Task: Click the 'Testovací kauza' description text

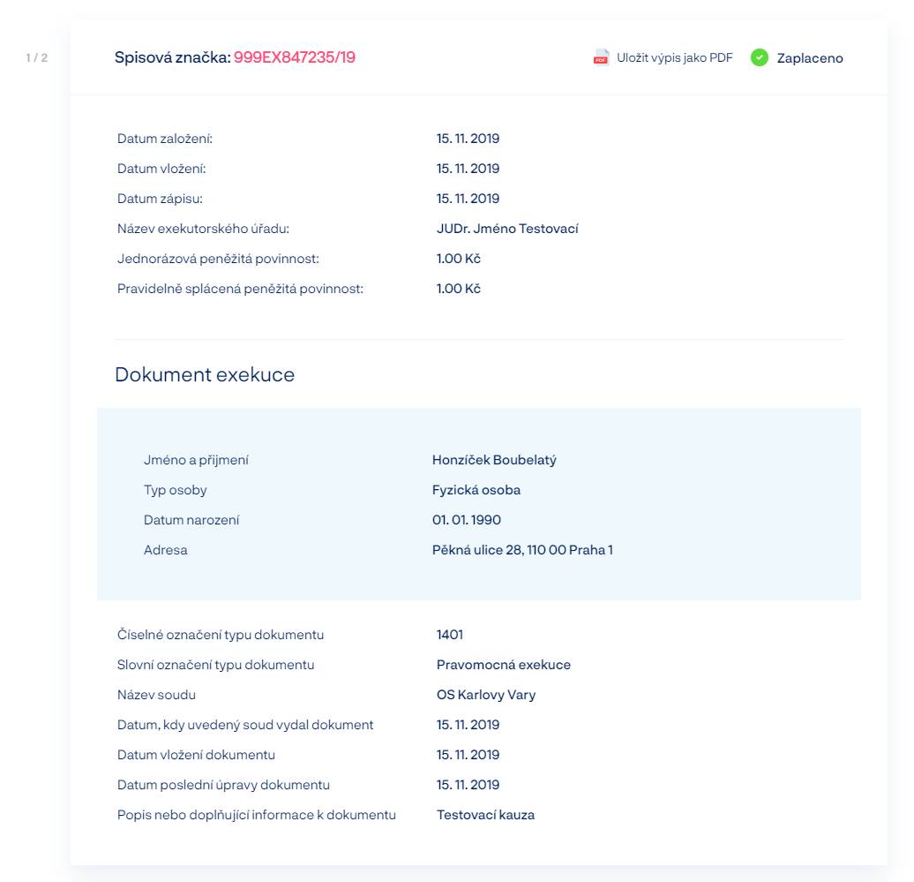Action: (x=485, y=815)
